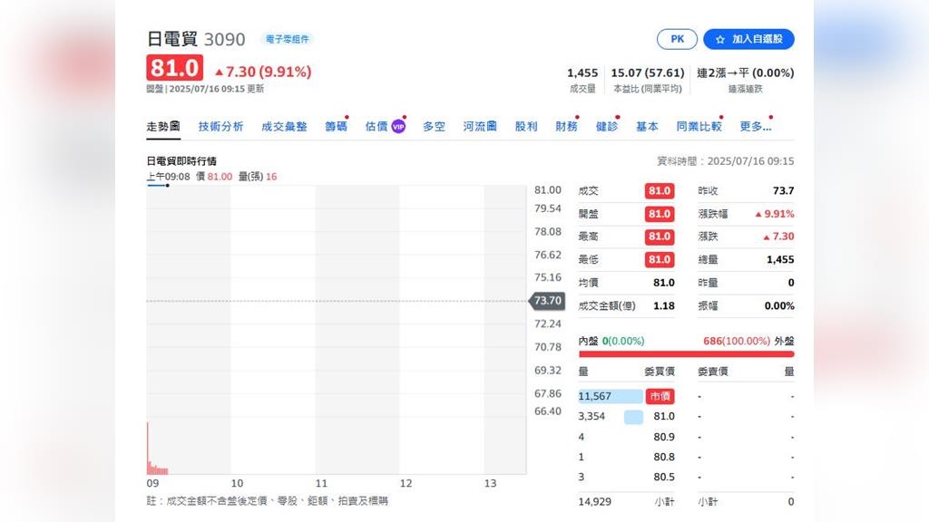Open the 電子零組件 category tag

[287, 39]
